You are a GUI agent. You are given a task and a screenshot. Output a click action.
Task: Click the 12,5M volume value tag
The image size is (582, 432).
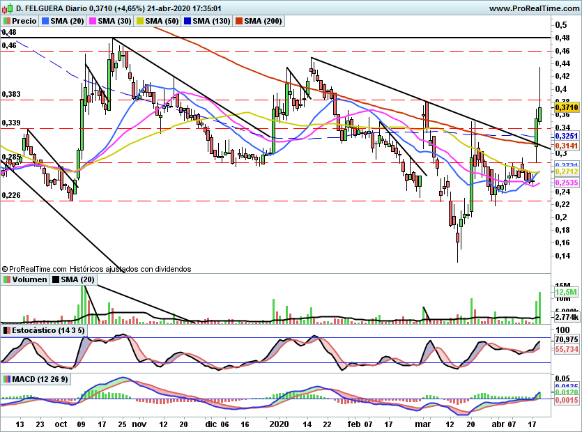point(567,292)
